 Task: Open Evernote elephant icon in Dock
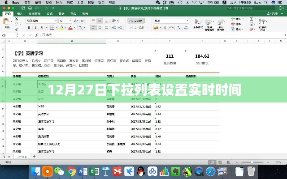pyautogui.click(x=187, y=171)
